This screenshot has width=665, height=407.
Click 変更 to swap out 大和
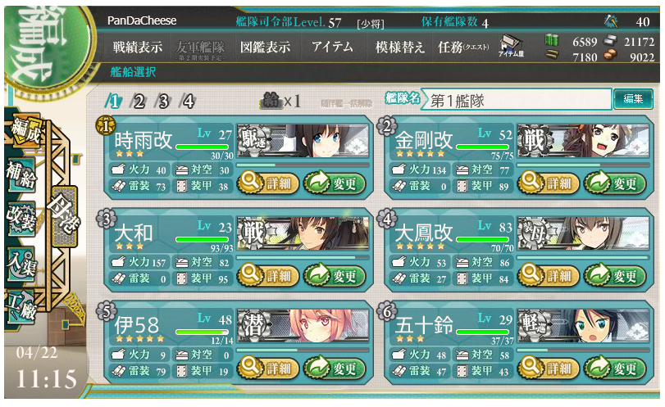[335, 276]
